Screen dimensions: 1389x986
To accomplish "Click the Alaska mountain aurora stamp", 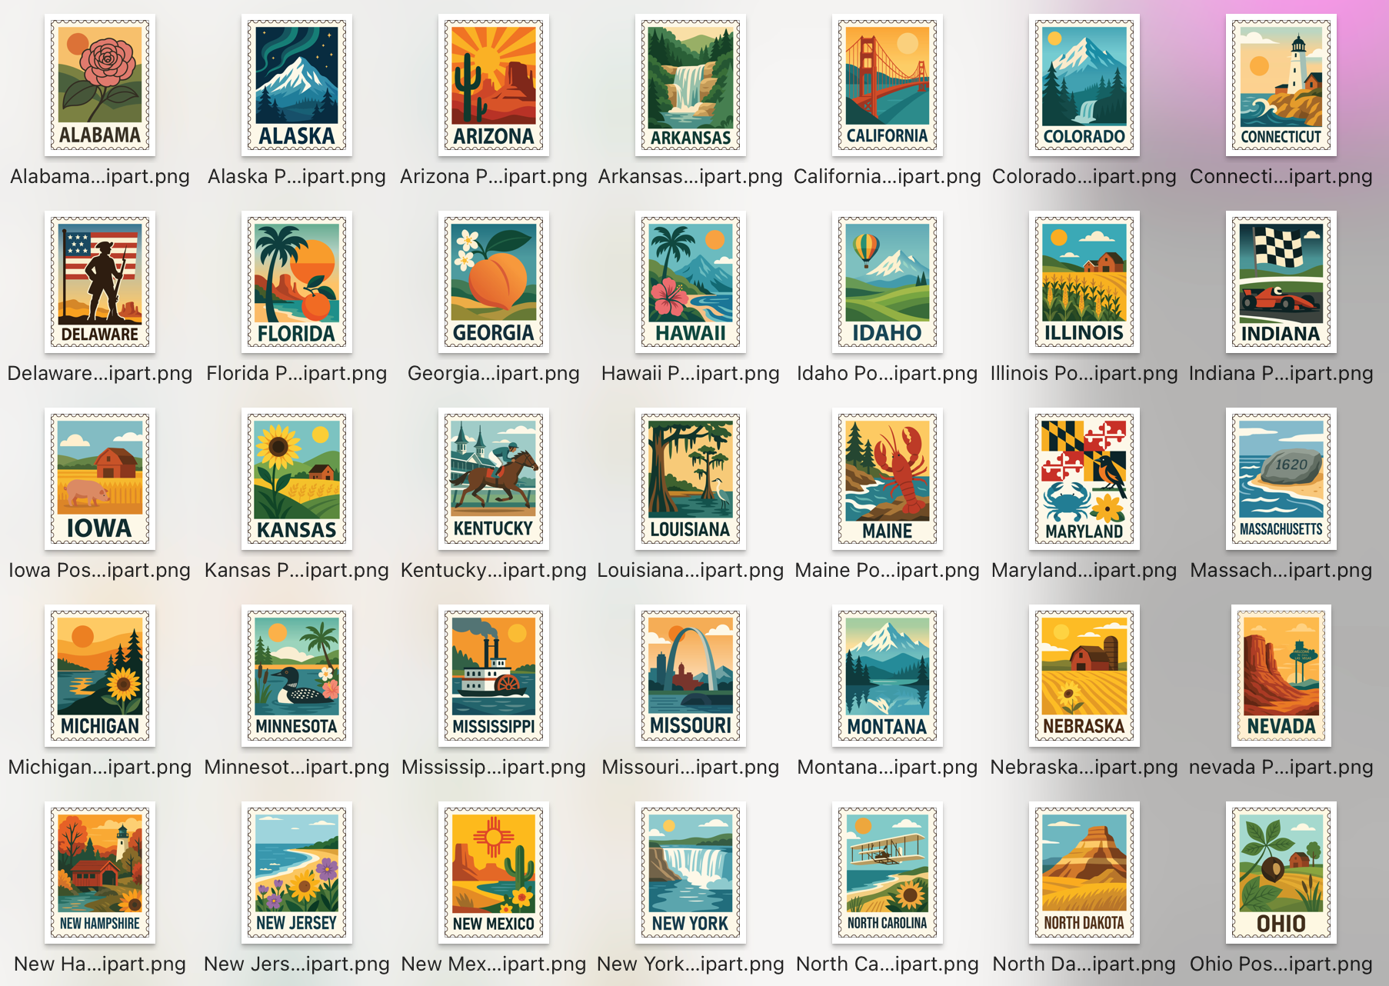I will pos(297,85).
